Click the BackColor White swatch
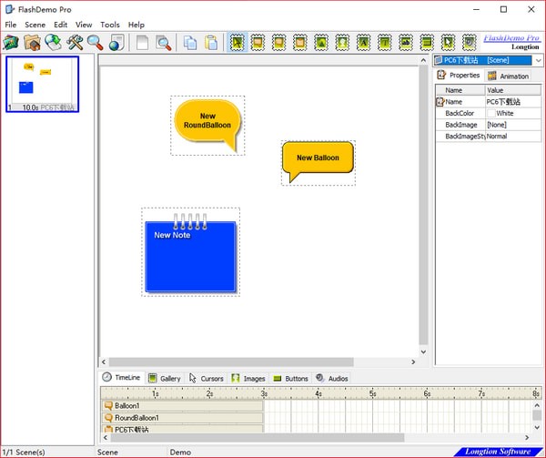This screenshot has width=546, height=458. (490, 114)
